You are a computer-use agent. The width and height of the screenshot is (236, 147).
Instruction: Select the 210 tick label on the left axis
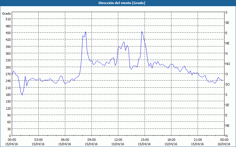click(x=8, y=88)
